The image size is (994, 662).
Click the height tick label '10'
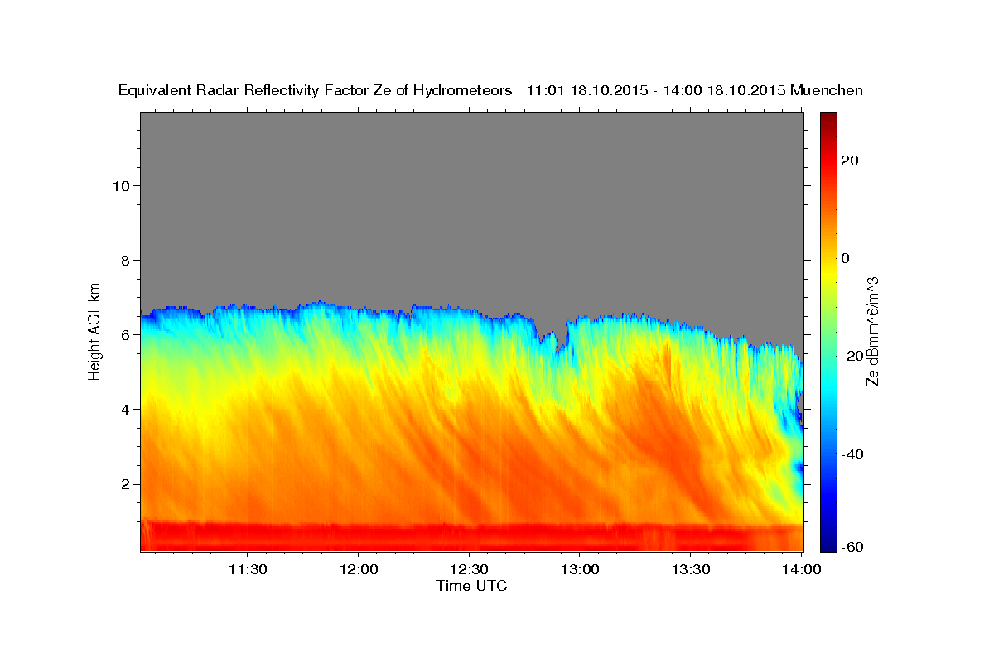120,185
